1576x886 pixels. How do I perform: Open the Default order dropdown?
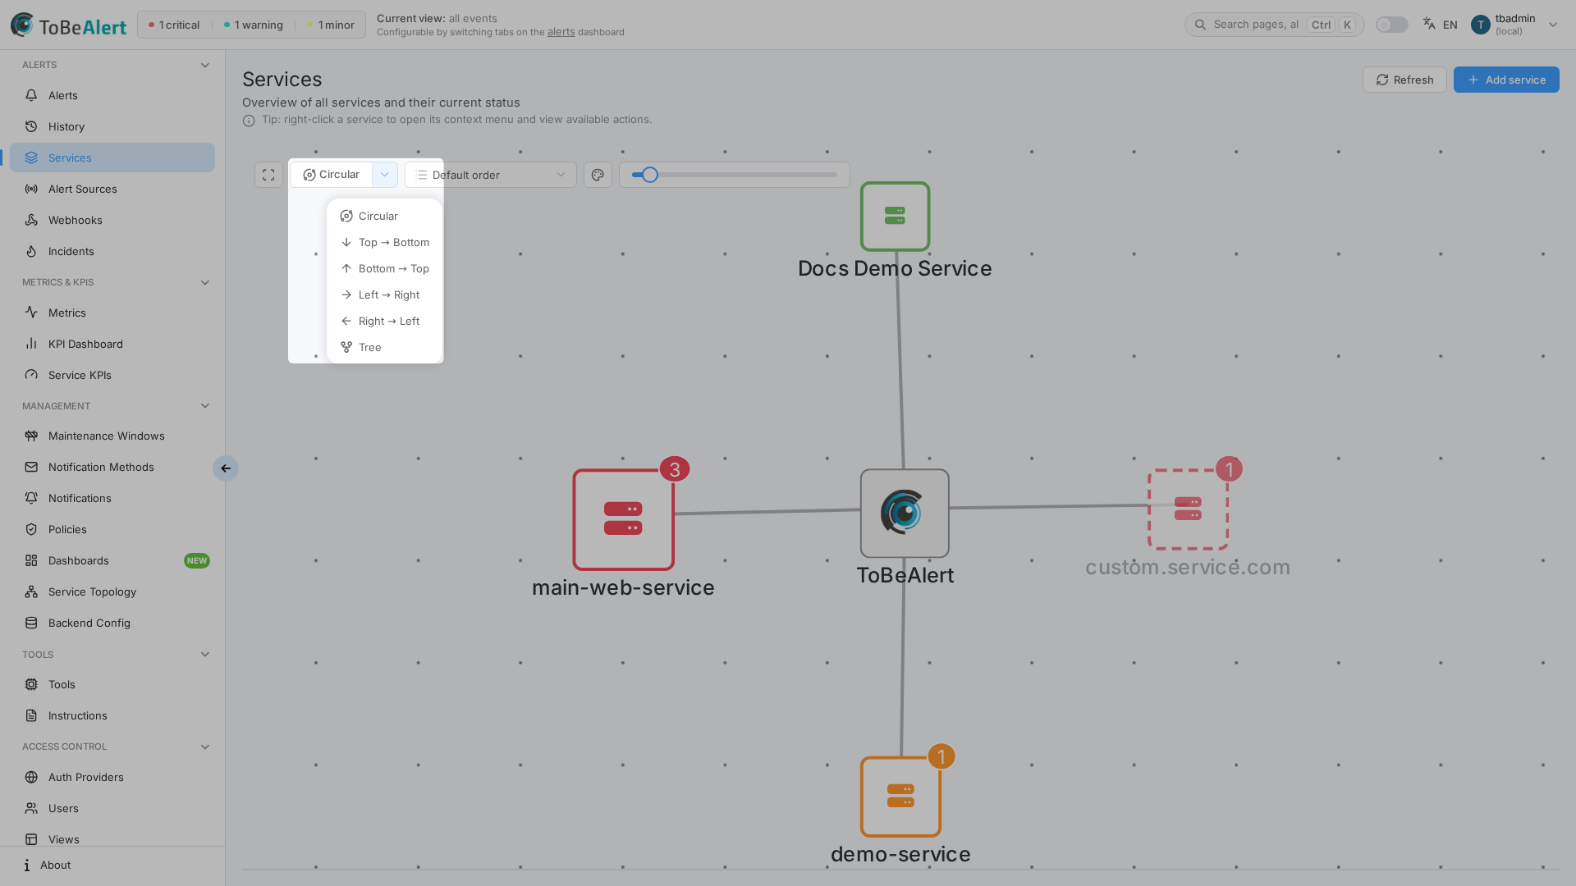[x=490, y=175]
